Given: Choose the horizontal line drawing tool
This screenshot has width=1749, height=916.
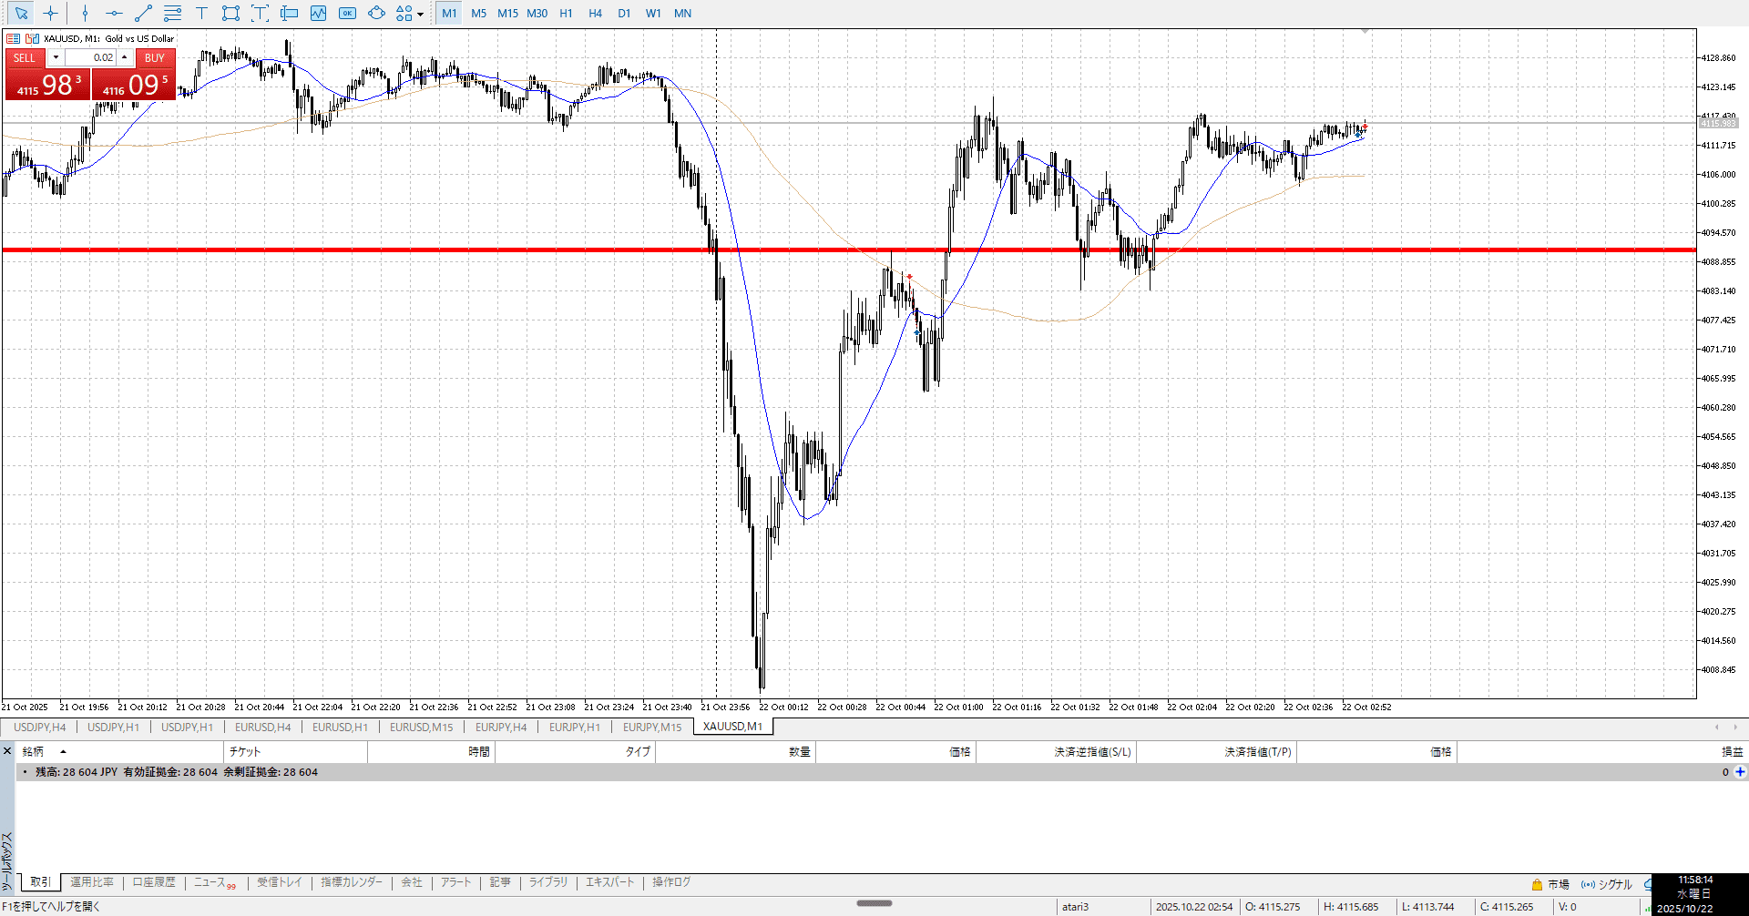Looking at the screenshot, I should pyautogui.click(x=114, y=14).
